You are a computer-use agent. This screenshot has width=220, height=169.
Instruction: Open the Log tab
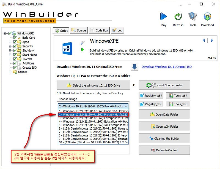[x=117, y=30]
